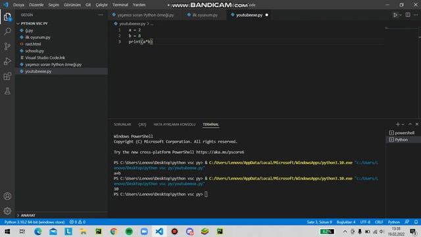
Task: Maximize the terminal panel with chevron up
Action: [x=410, y=124]
